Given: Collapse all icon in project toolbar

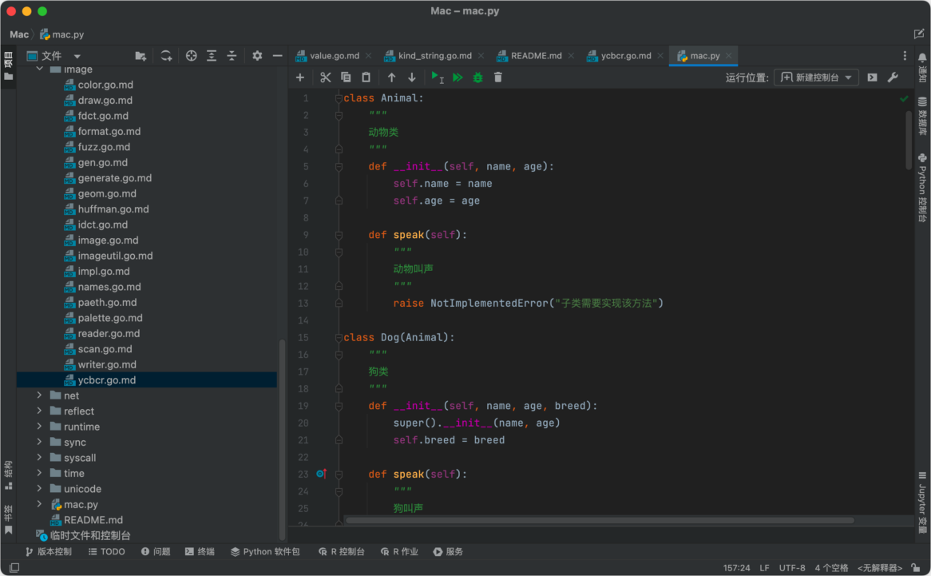Looking at the screenshot, I should pyautogui.click(x=232, y=56).
